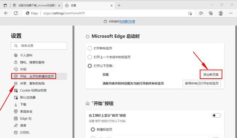Open 家庭安全 settings section
237x138 pixels.
point(39,111)
